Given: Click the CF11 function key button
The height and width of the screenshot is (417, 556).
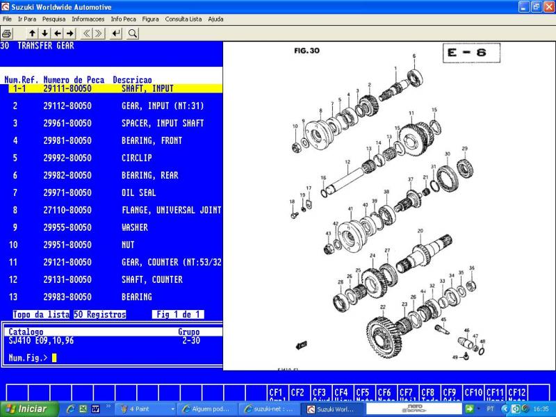Looking at the screenshot, I should click(x=495, y=393).
